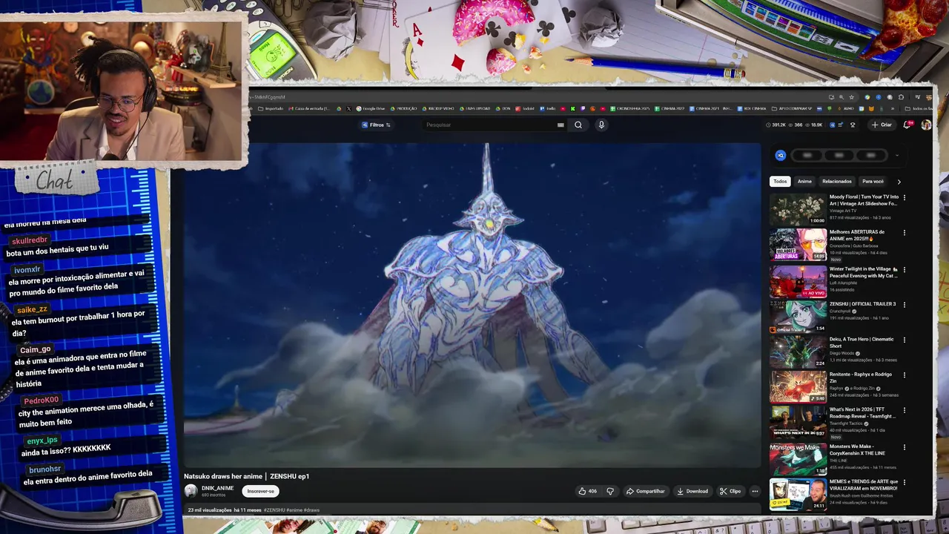
Task: Expand the vidIQ panel chevron
Action: (897, 155)
